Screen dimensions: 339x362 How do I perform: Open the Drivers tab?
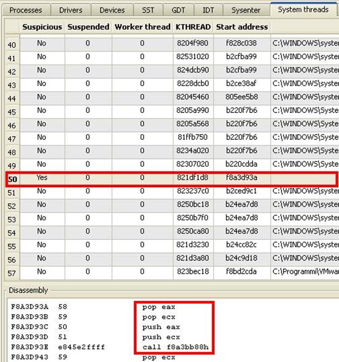click(70, 10)
